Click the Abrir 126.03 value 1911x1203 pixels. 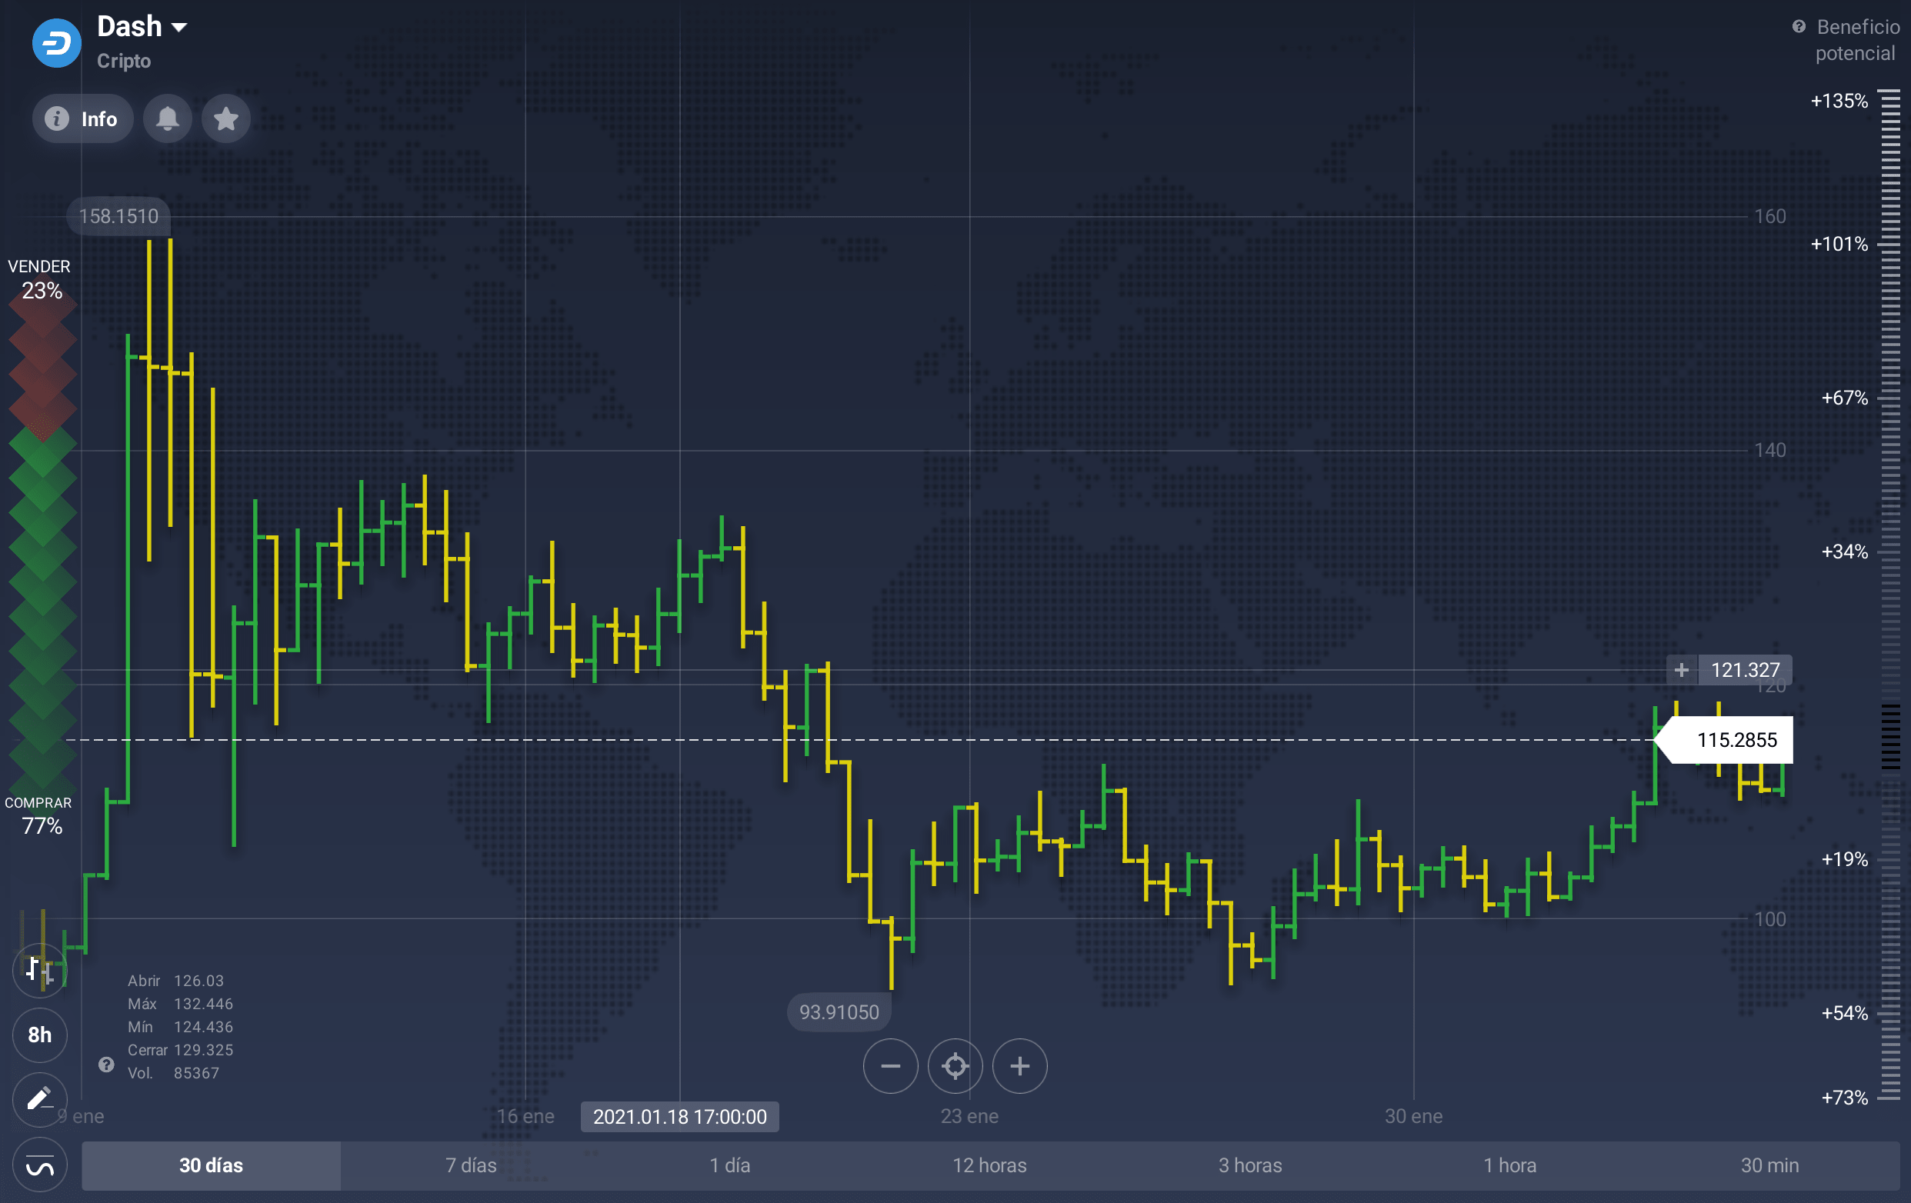click(x=175, y=981)
